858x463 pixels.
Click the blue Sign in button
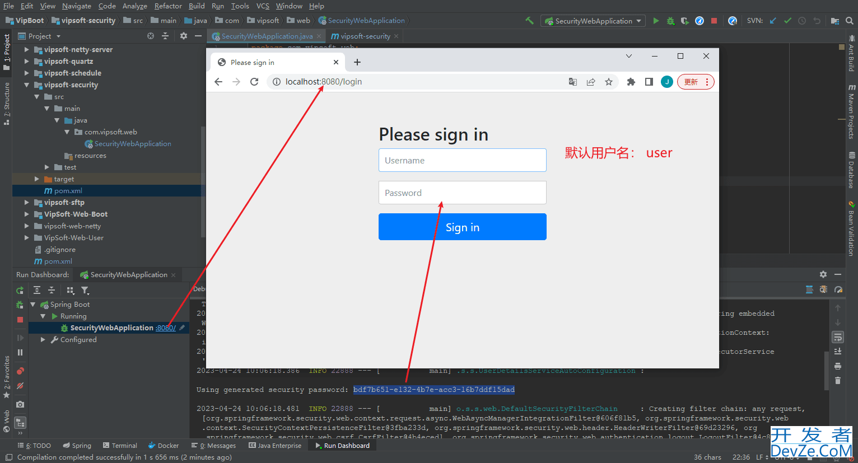coord(463,227)
